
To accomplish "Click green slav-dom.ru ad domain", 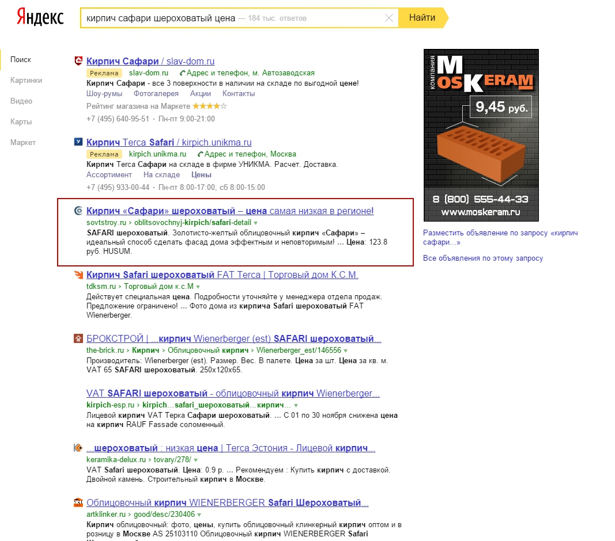I will 149,73.
